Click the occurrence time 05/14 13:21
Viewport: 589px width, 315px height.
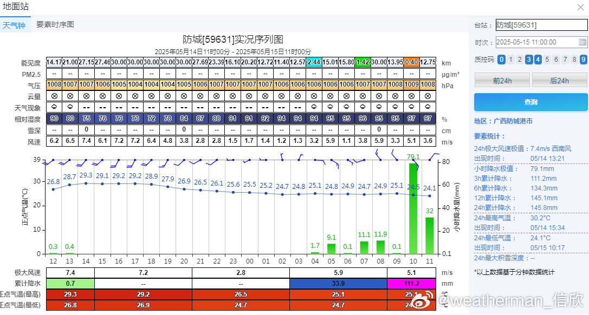pyautogui.click(x=547, y=159)
